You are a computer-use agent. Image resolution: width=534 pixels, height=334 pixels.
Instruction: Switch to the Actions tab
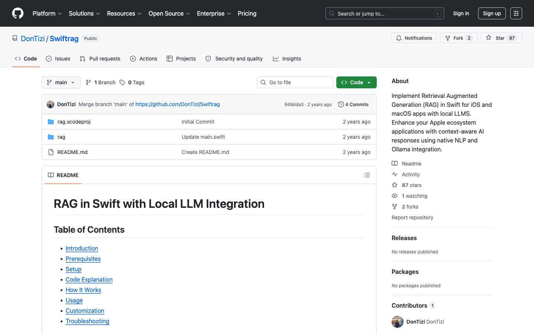coord(144,59)
